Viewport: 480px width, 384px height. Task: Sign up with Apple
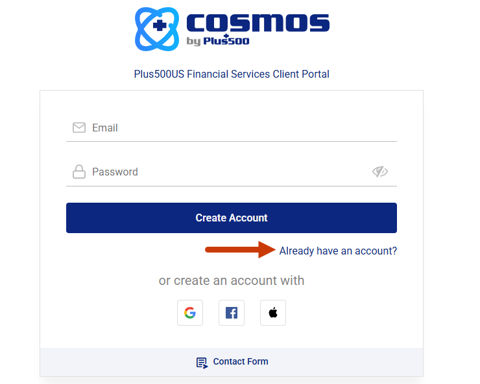(273, 313)
